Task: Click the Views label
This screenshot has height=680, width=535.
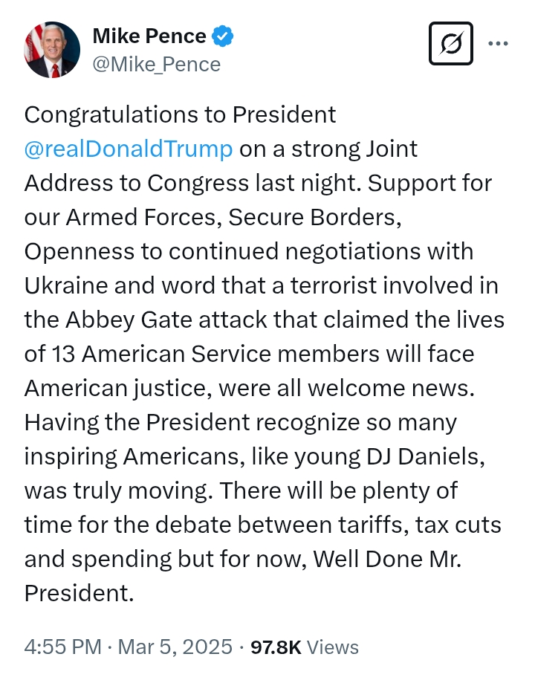Action: click(333, 647)
